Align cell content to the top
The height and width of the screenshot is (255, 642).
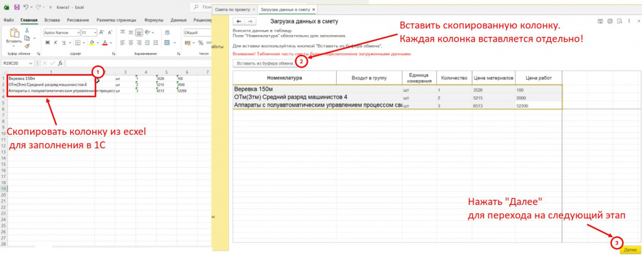[x=122, y=32]
